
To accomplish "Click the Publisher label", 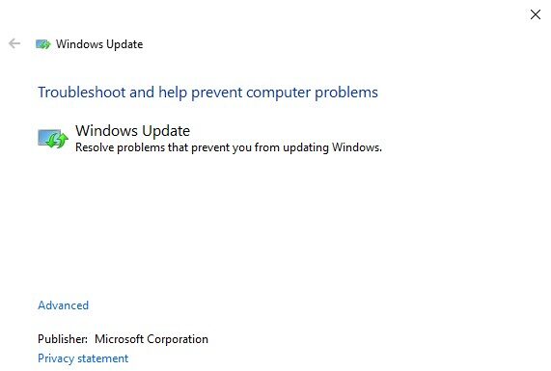I will [x=63, y=339].
